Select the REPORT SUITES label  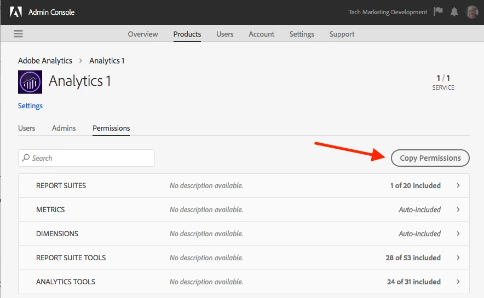point(61,185)
